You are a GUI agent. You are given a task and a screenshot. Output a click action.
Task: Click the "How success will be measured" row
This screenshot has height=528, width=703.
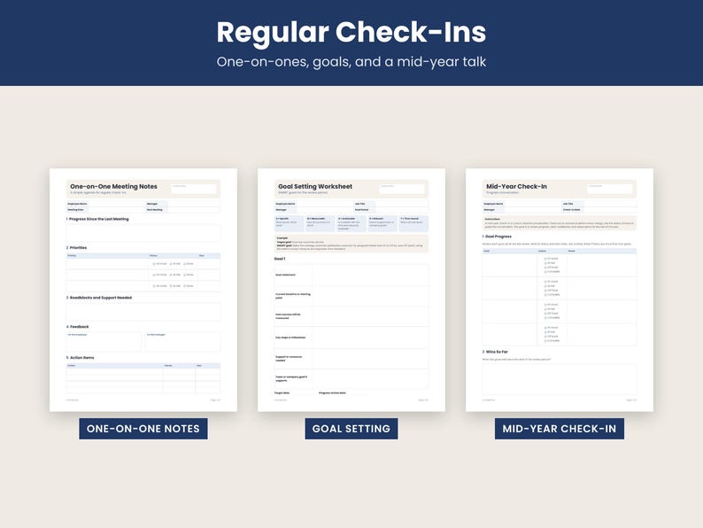point(351,316)
